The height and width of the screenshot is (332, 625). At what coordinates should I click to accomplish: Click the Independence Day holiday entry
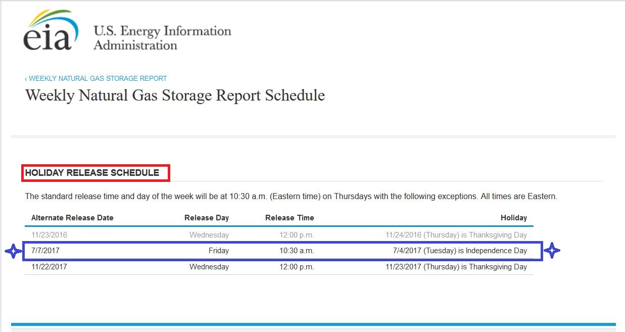pos(459,251)
